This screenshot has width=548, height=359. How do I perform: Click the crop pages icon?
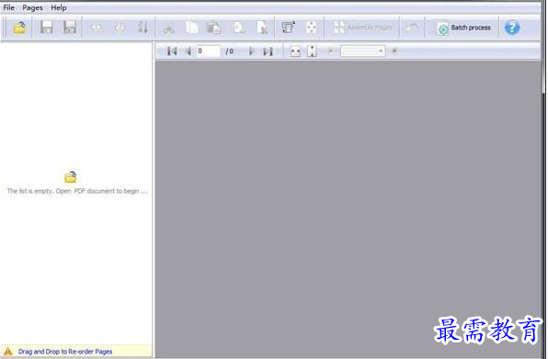point(311,28)
